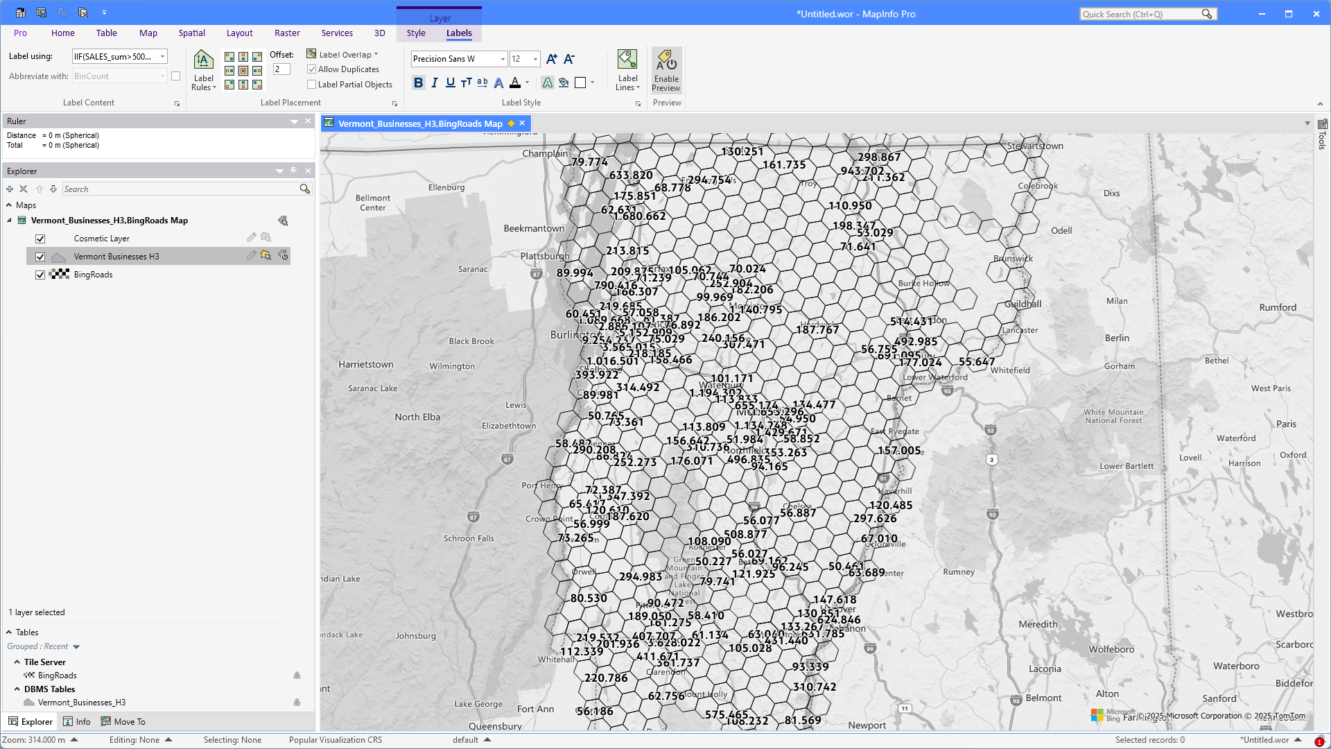Screen dimensions: 1331x749
Task: Open the Label using expression dropdown
Action: tap(163, 57)
